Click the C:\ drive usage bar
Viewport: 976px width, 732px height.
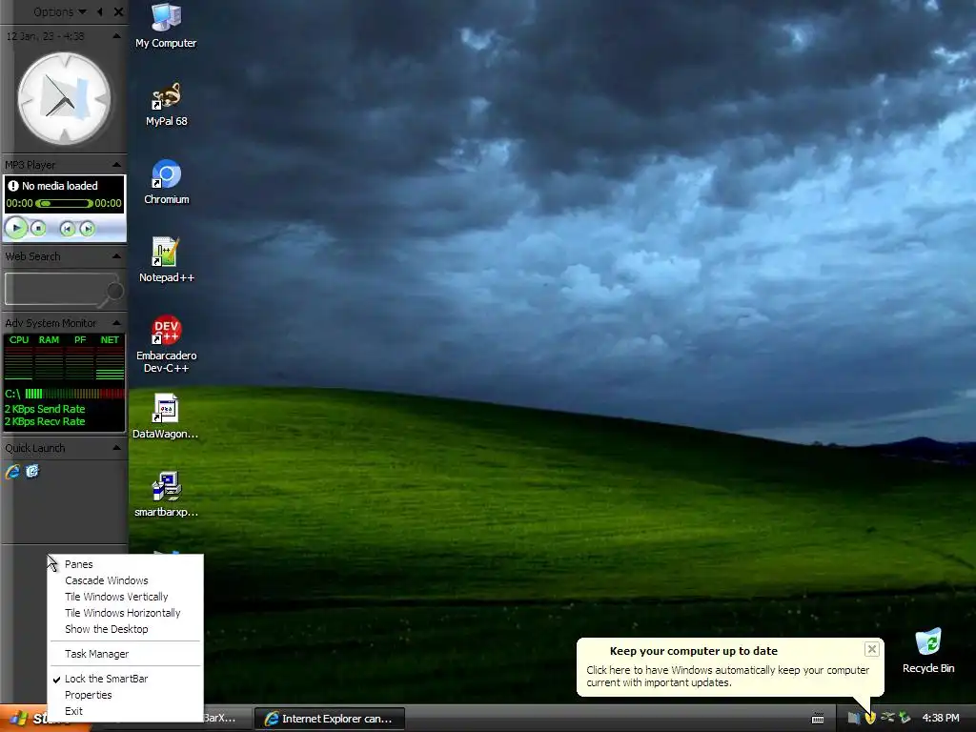click(x=74, y=394)
